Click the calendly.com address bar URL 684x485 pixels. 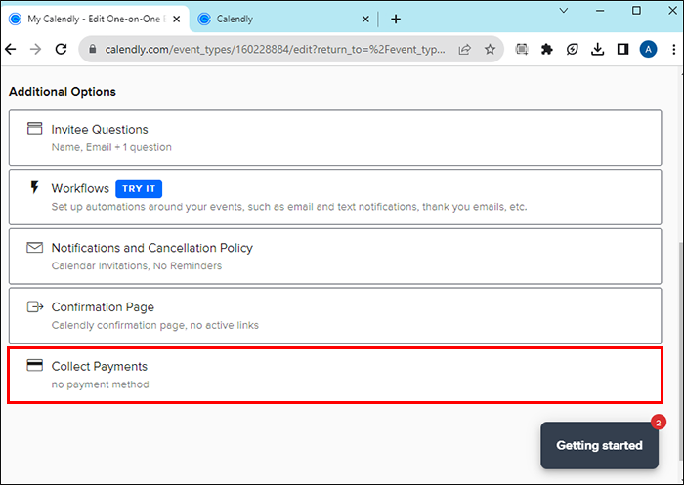click(275, 49)
